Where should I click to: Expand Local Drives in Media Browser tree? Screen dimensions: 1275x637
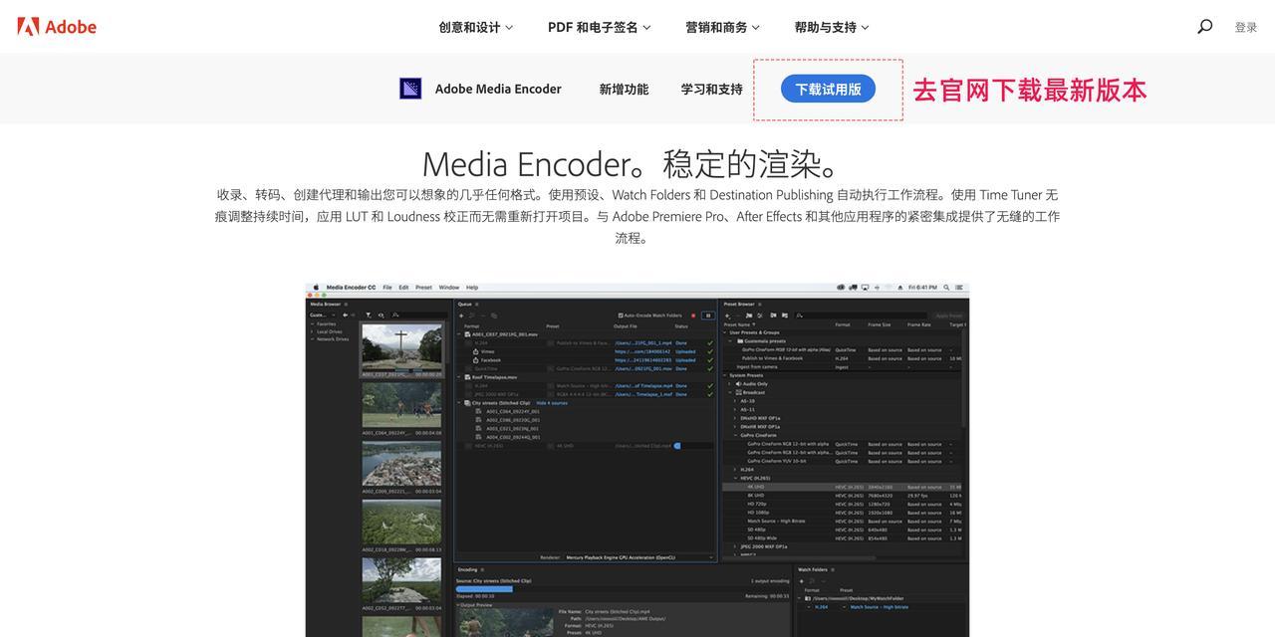coord(313,331)
